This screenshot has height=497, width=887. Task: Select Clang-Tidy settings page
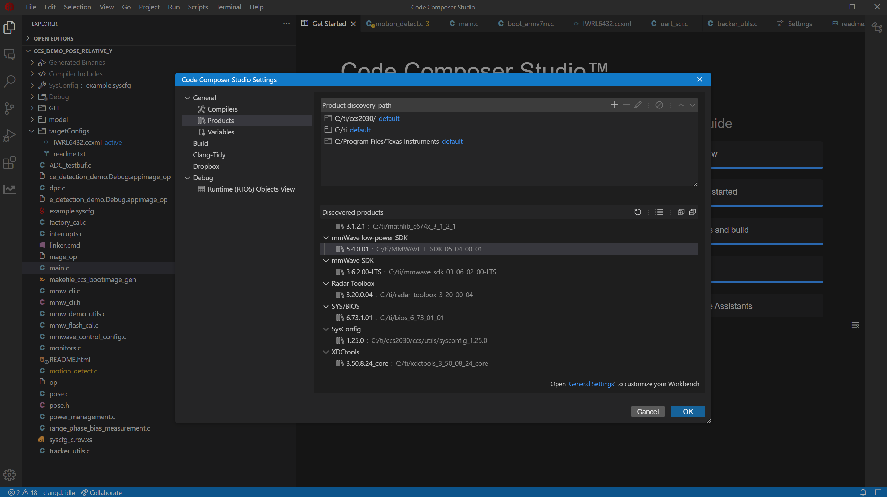pyautogui.click(x=247, y=155)
